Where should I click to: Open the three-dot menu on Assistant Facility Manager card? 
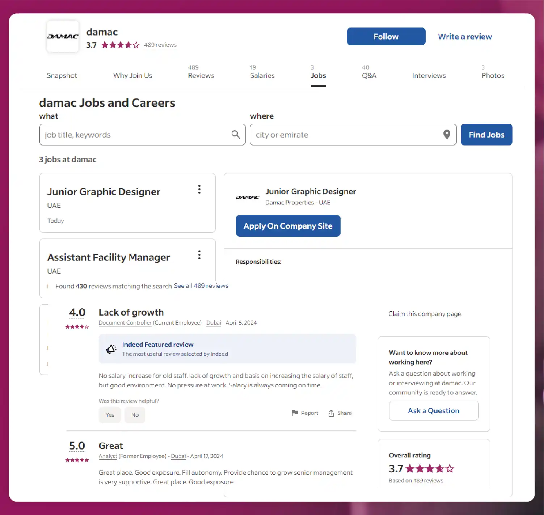(199, 255)
